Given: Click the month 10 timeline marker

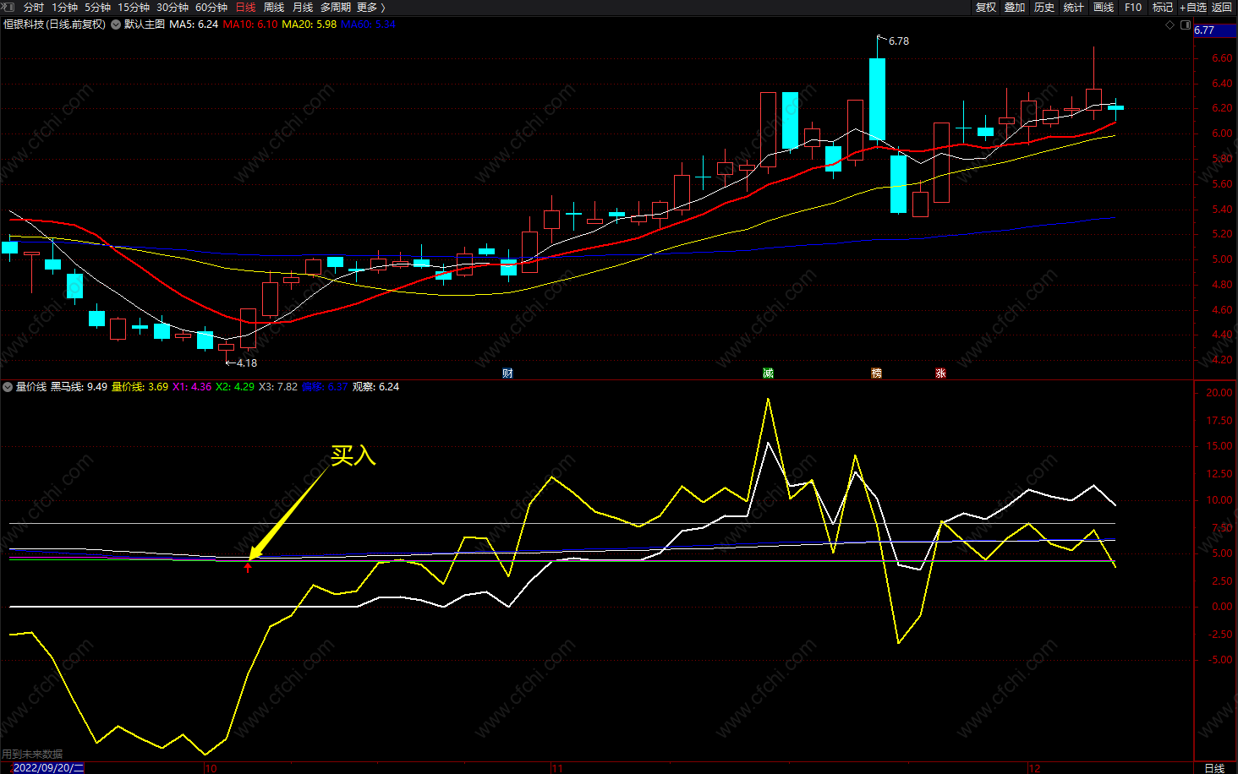Looking at the screenshot, I should pyautogui.click(x=211, y=768).
